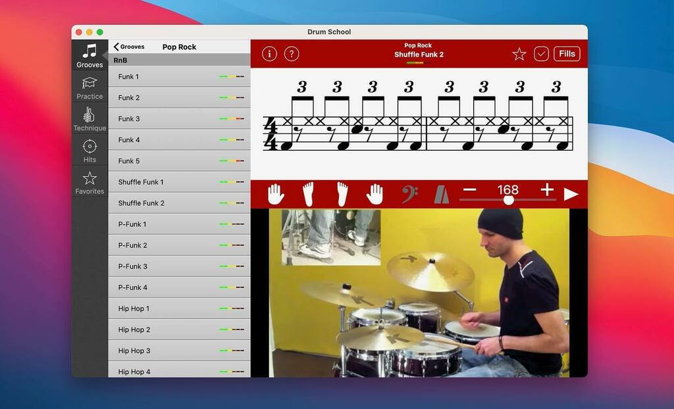Viewport: 674px width, 409px height.
Task: Select Hip Hop 3 groove
Action: pos(179,350)
